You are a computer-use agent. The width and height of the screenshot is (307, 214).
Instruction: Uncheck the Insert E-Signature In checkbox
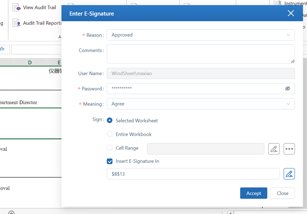pyautogui.click(x=110, y=161)
